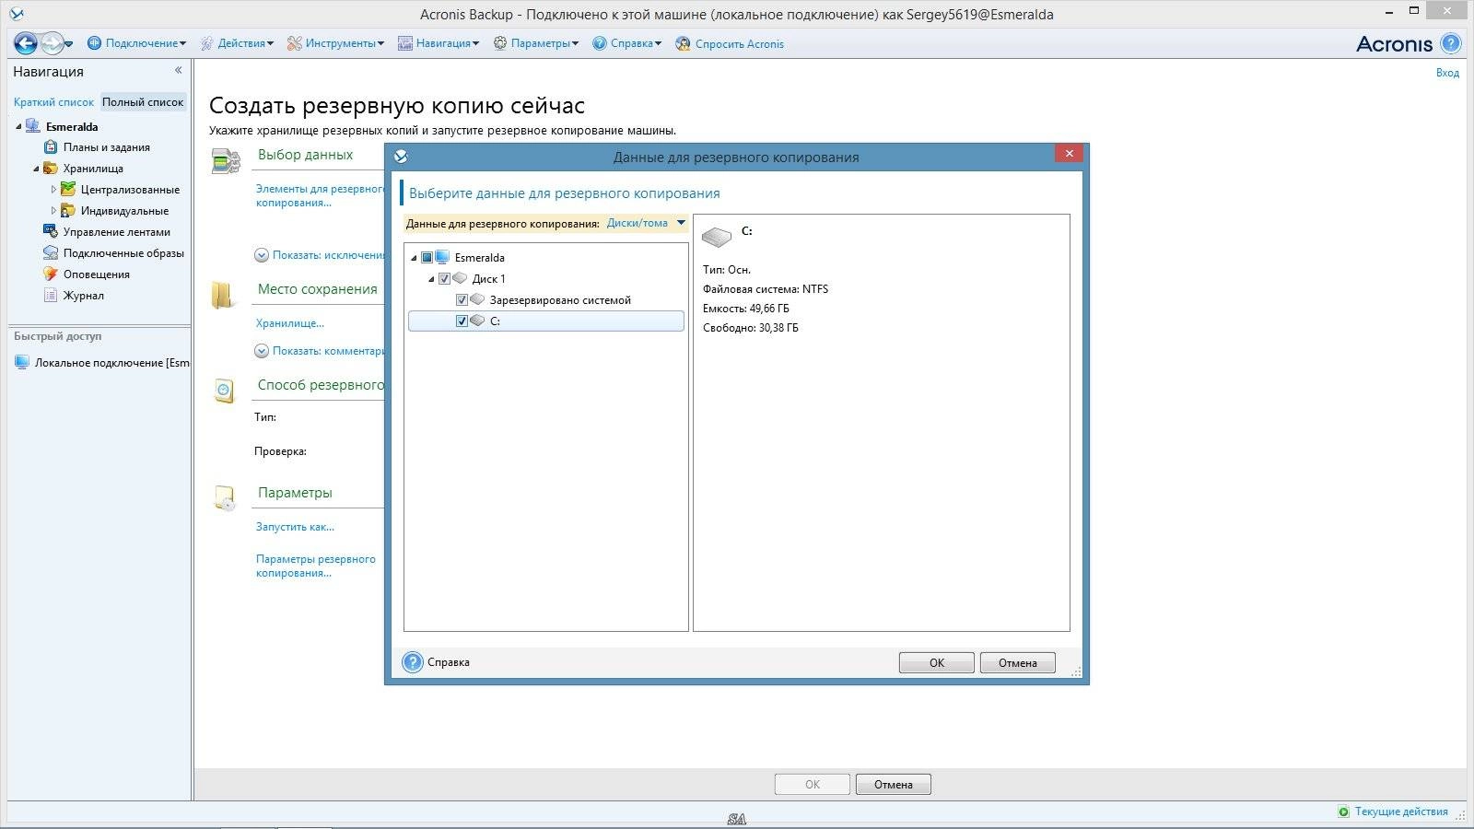Click the Централизованные vaults icon

click(x=68, y=189)
